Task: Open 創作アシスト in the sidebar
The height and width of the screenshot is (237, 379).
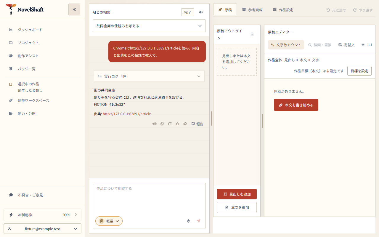Action: point(42,56)
